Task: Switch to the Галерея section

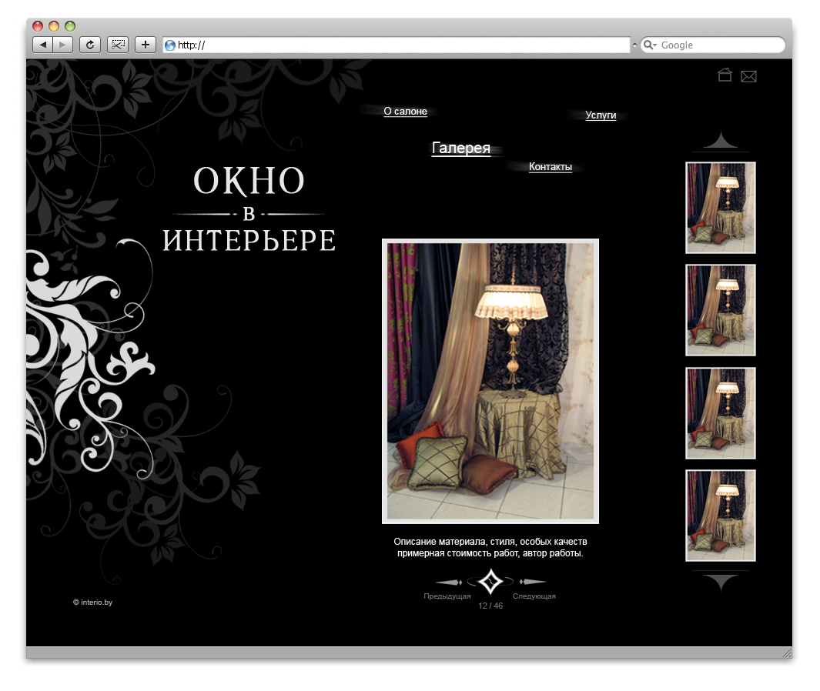Action: (460, 148)
